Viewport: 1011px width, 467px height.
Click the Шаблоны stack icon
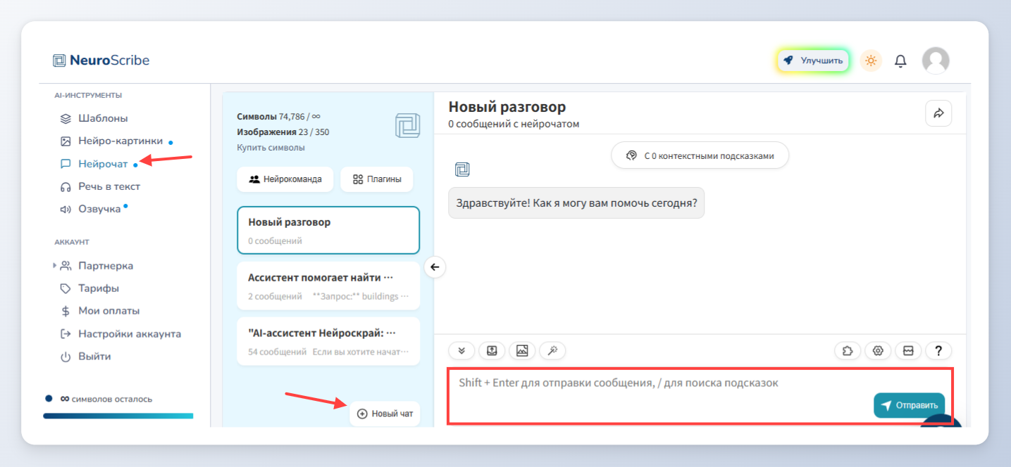pos(66,118)
